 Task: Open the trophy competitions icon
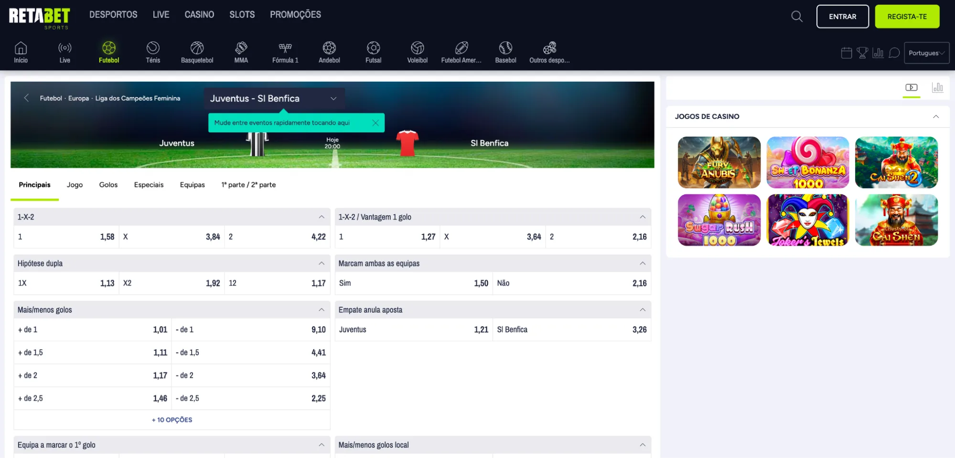862,53
